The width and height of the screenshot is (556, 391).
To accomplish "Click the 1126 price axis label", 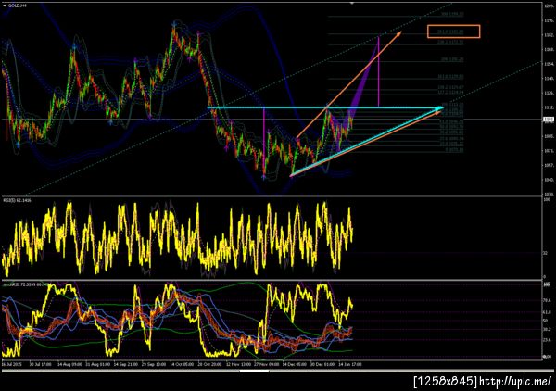I will tap(549, 93).
